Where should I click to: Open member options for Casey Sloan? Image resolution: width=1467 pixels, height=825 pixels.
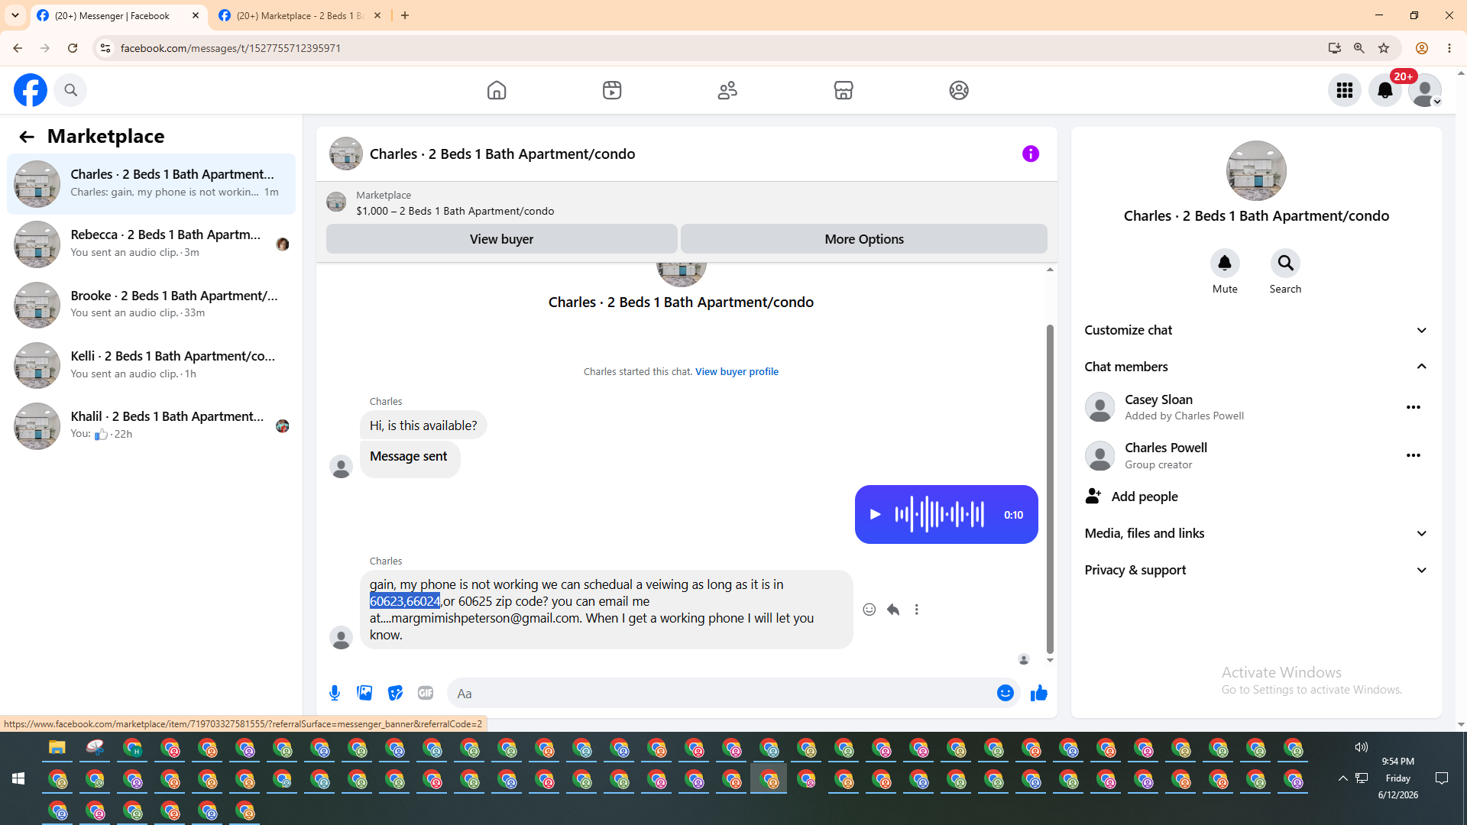(x=1414, y=407)
